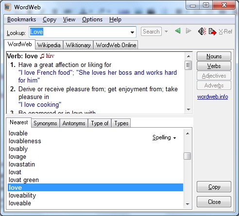Open the Options menu
Screen dimensions: 239x216
point(92,19)
